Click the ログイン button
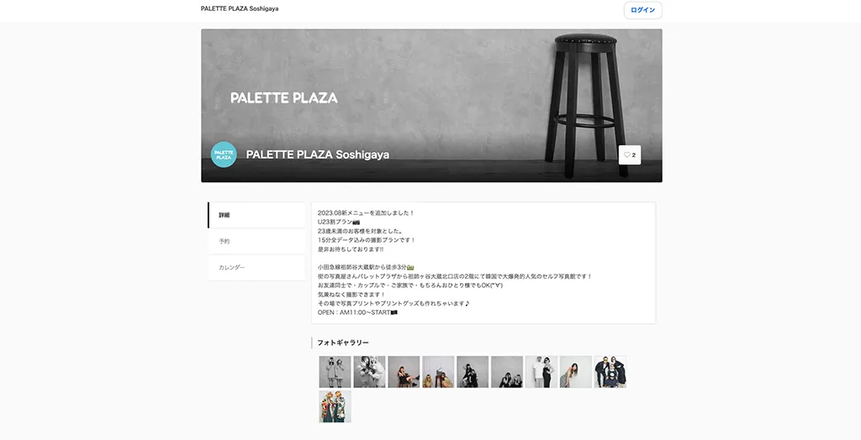The image size is (861, 440). coord(642,10)
